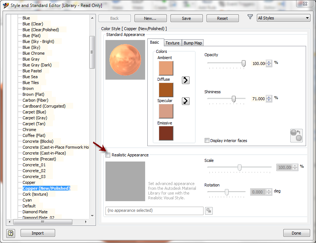Open the Diffuse color swatch

(166, 89)
